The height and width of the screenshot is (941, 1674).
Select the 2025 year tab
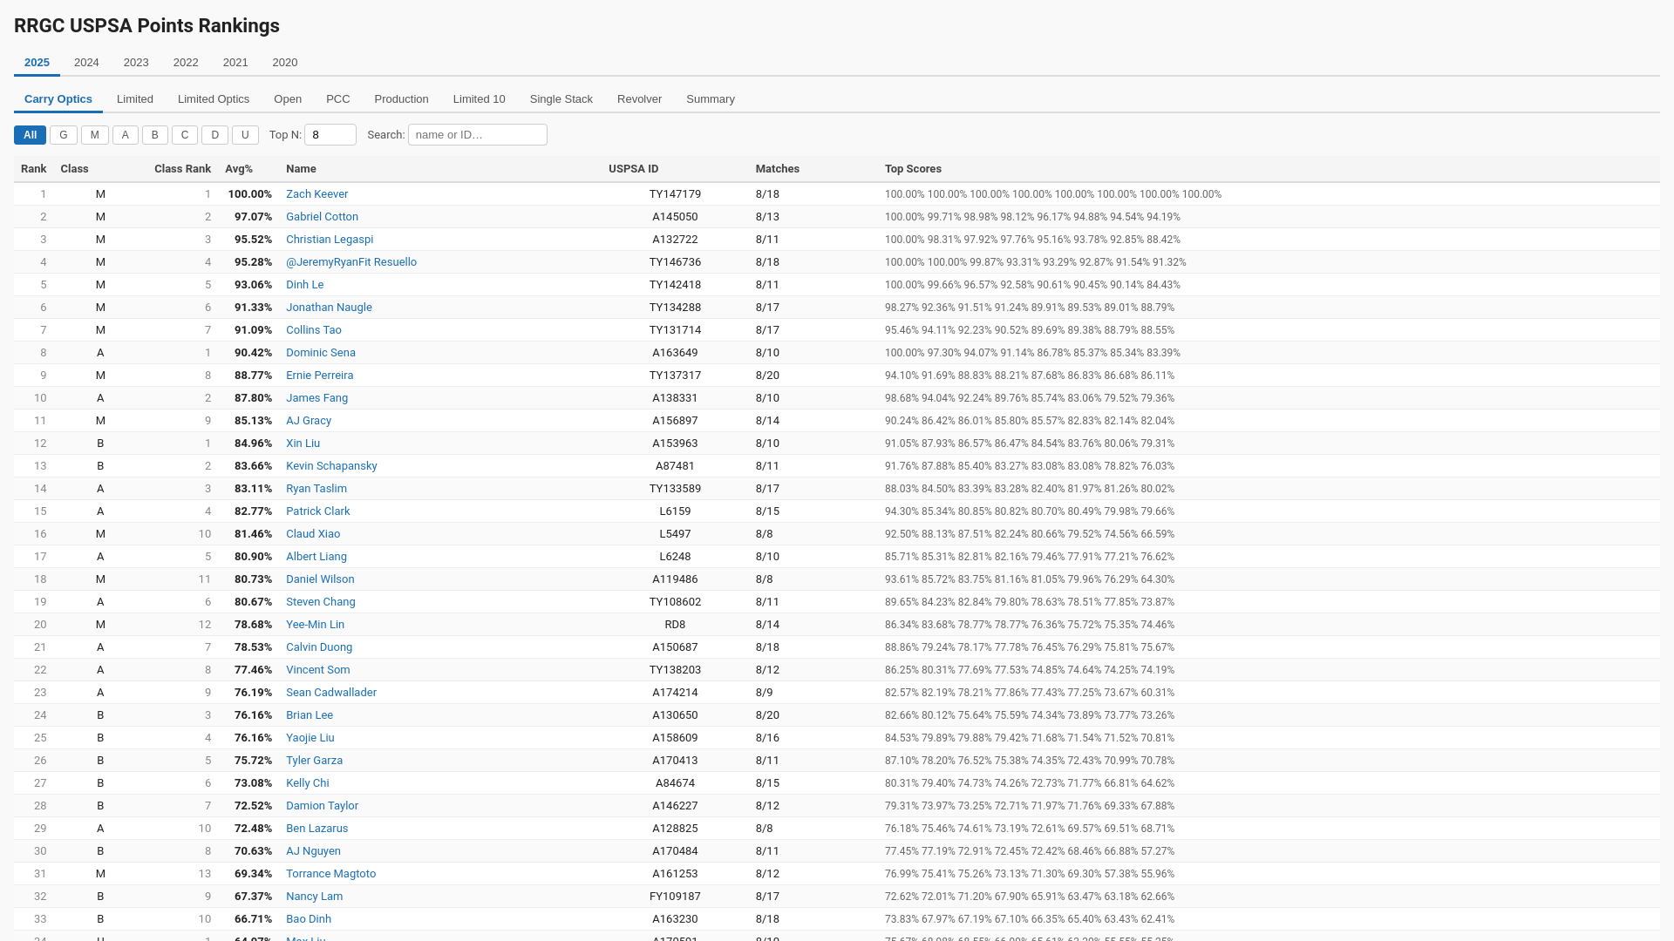pos(37,63)
